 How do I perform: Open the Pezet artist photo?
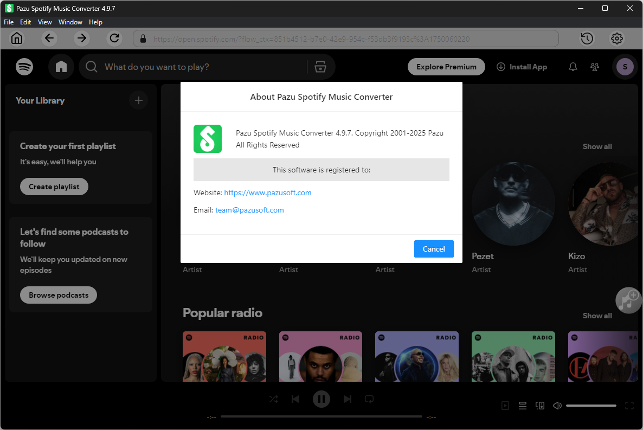click(513, 204)
